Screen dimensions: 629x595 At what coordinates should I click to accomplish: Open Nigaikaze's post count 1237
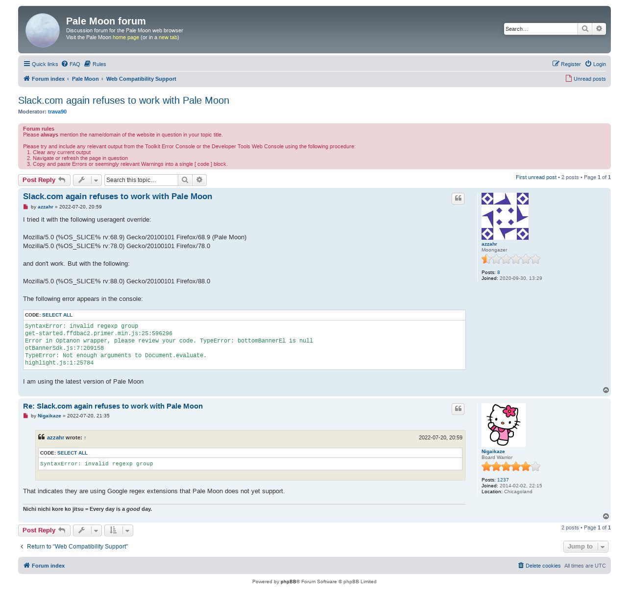pyautogui.click(x=503, y=480)
